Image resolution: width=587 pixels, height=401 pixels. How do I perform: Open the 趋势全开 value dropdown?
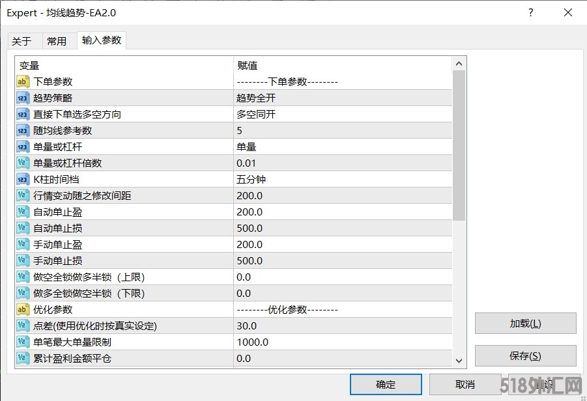(x=343, y=98)
